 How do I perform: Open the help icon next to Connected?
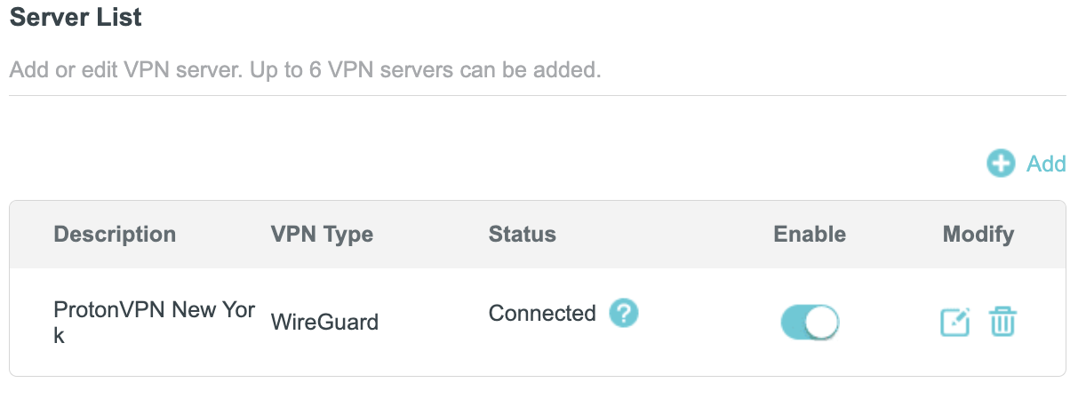pyautogui.click(x=624, y=313)
